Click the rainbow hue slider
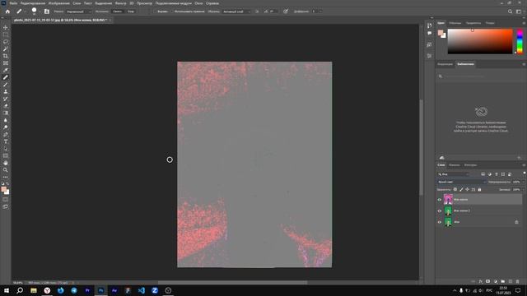527x296 pixels. click(x=520, y=41)
